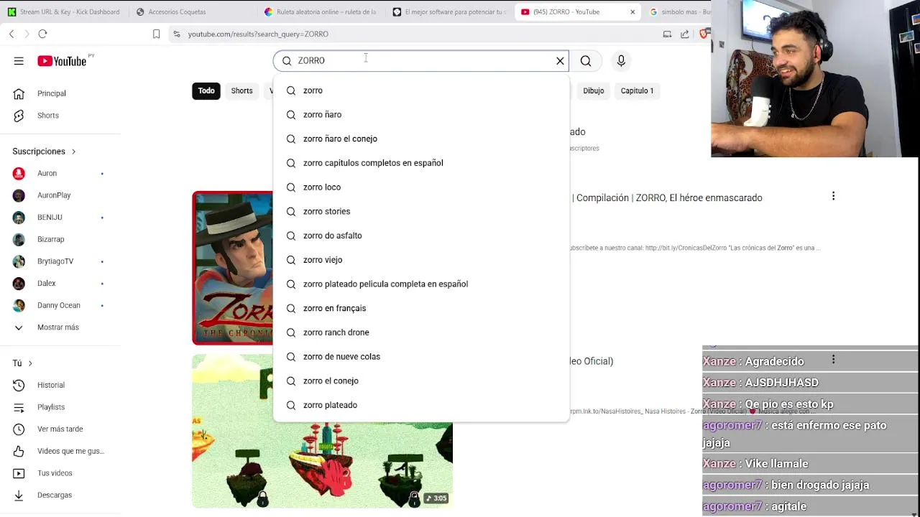The height and width of the screenshot is (517, 920).
Task: Reload the page with the refresh icon
Action: click(42, 34)
